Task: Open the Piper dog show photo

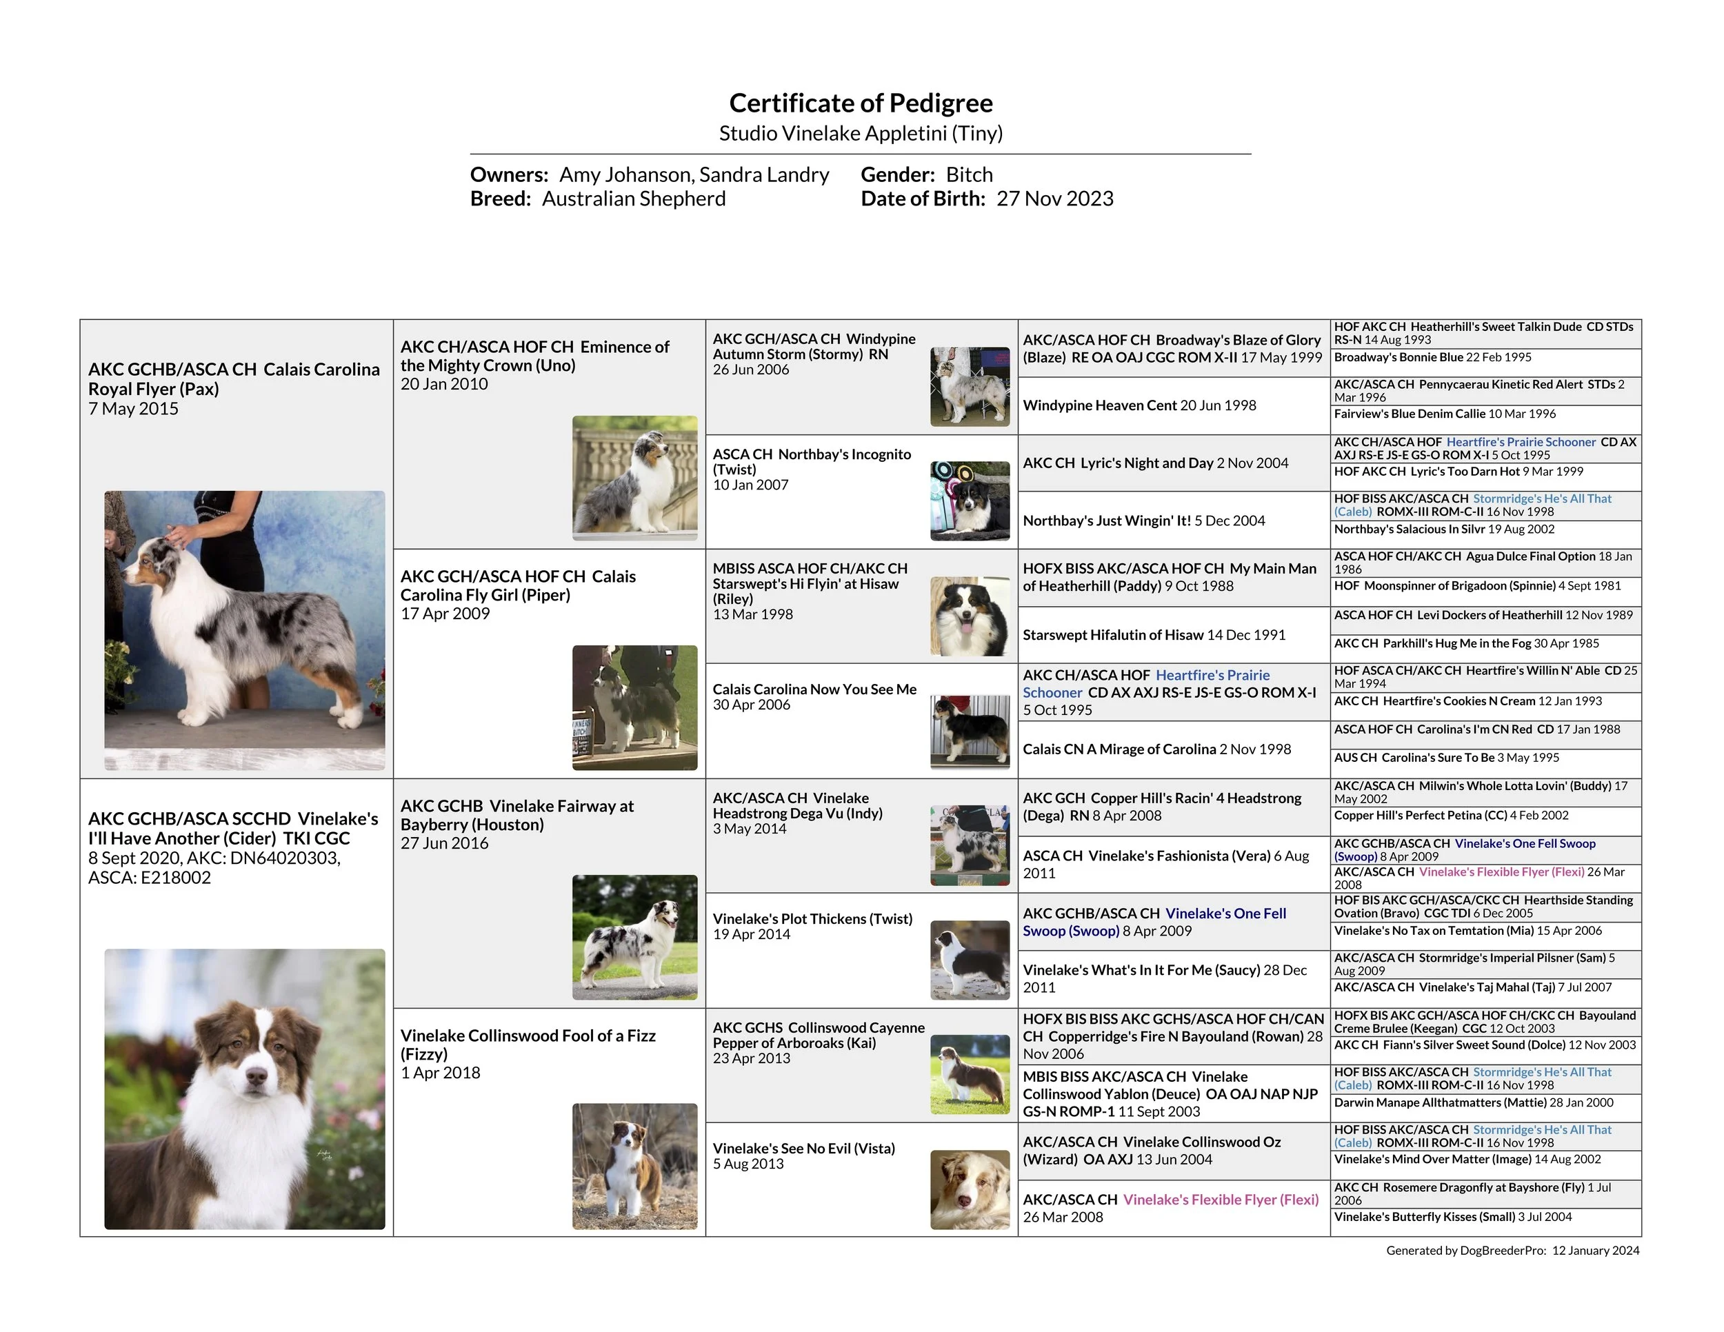Action: point(634,707)
